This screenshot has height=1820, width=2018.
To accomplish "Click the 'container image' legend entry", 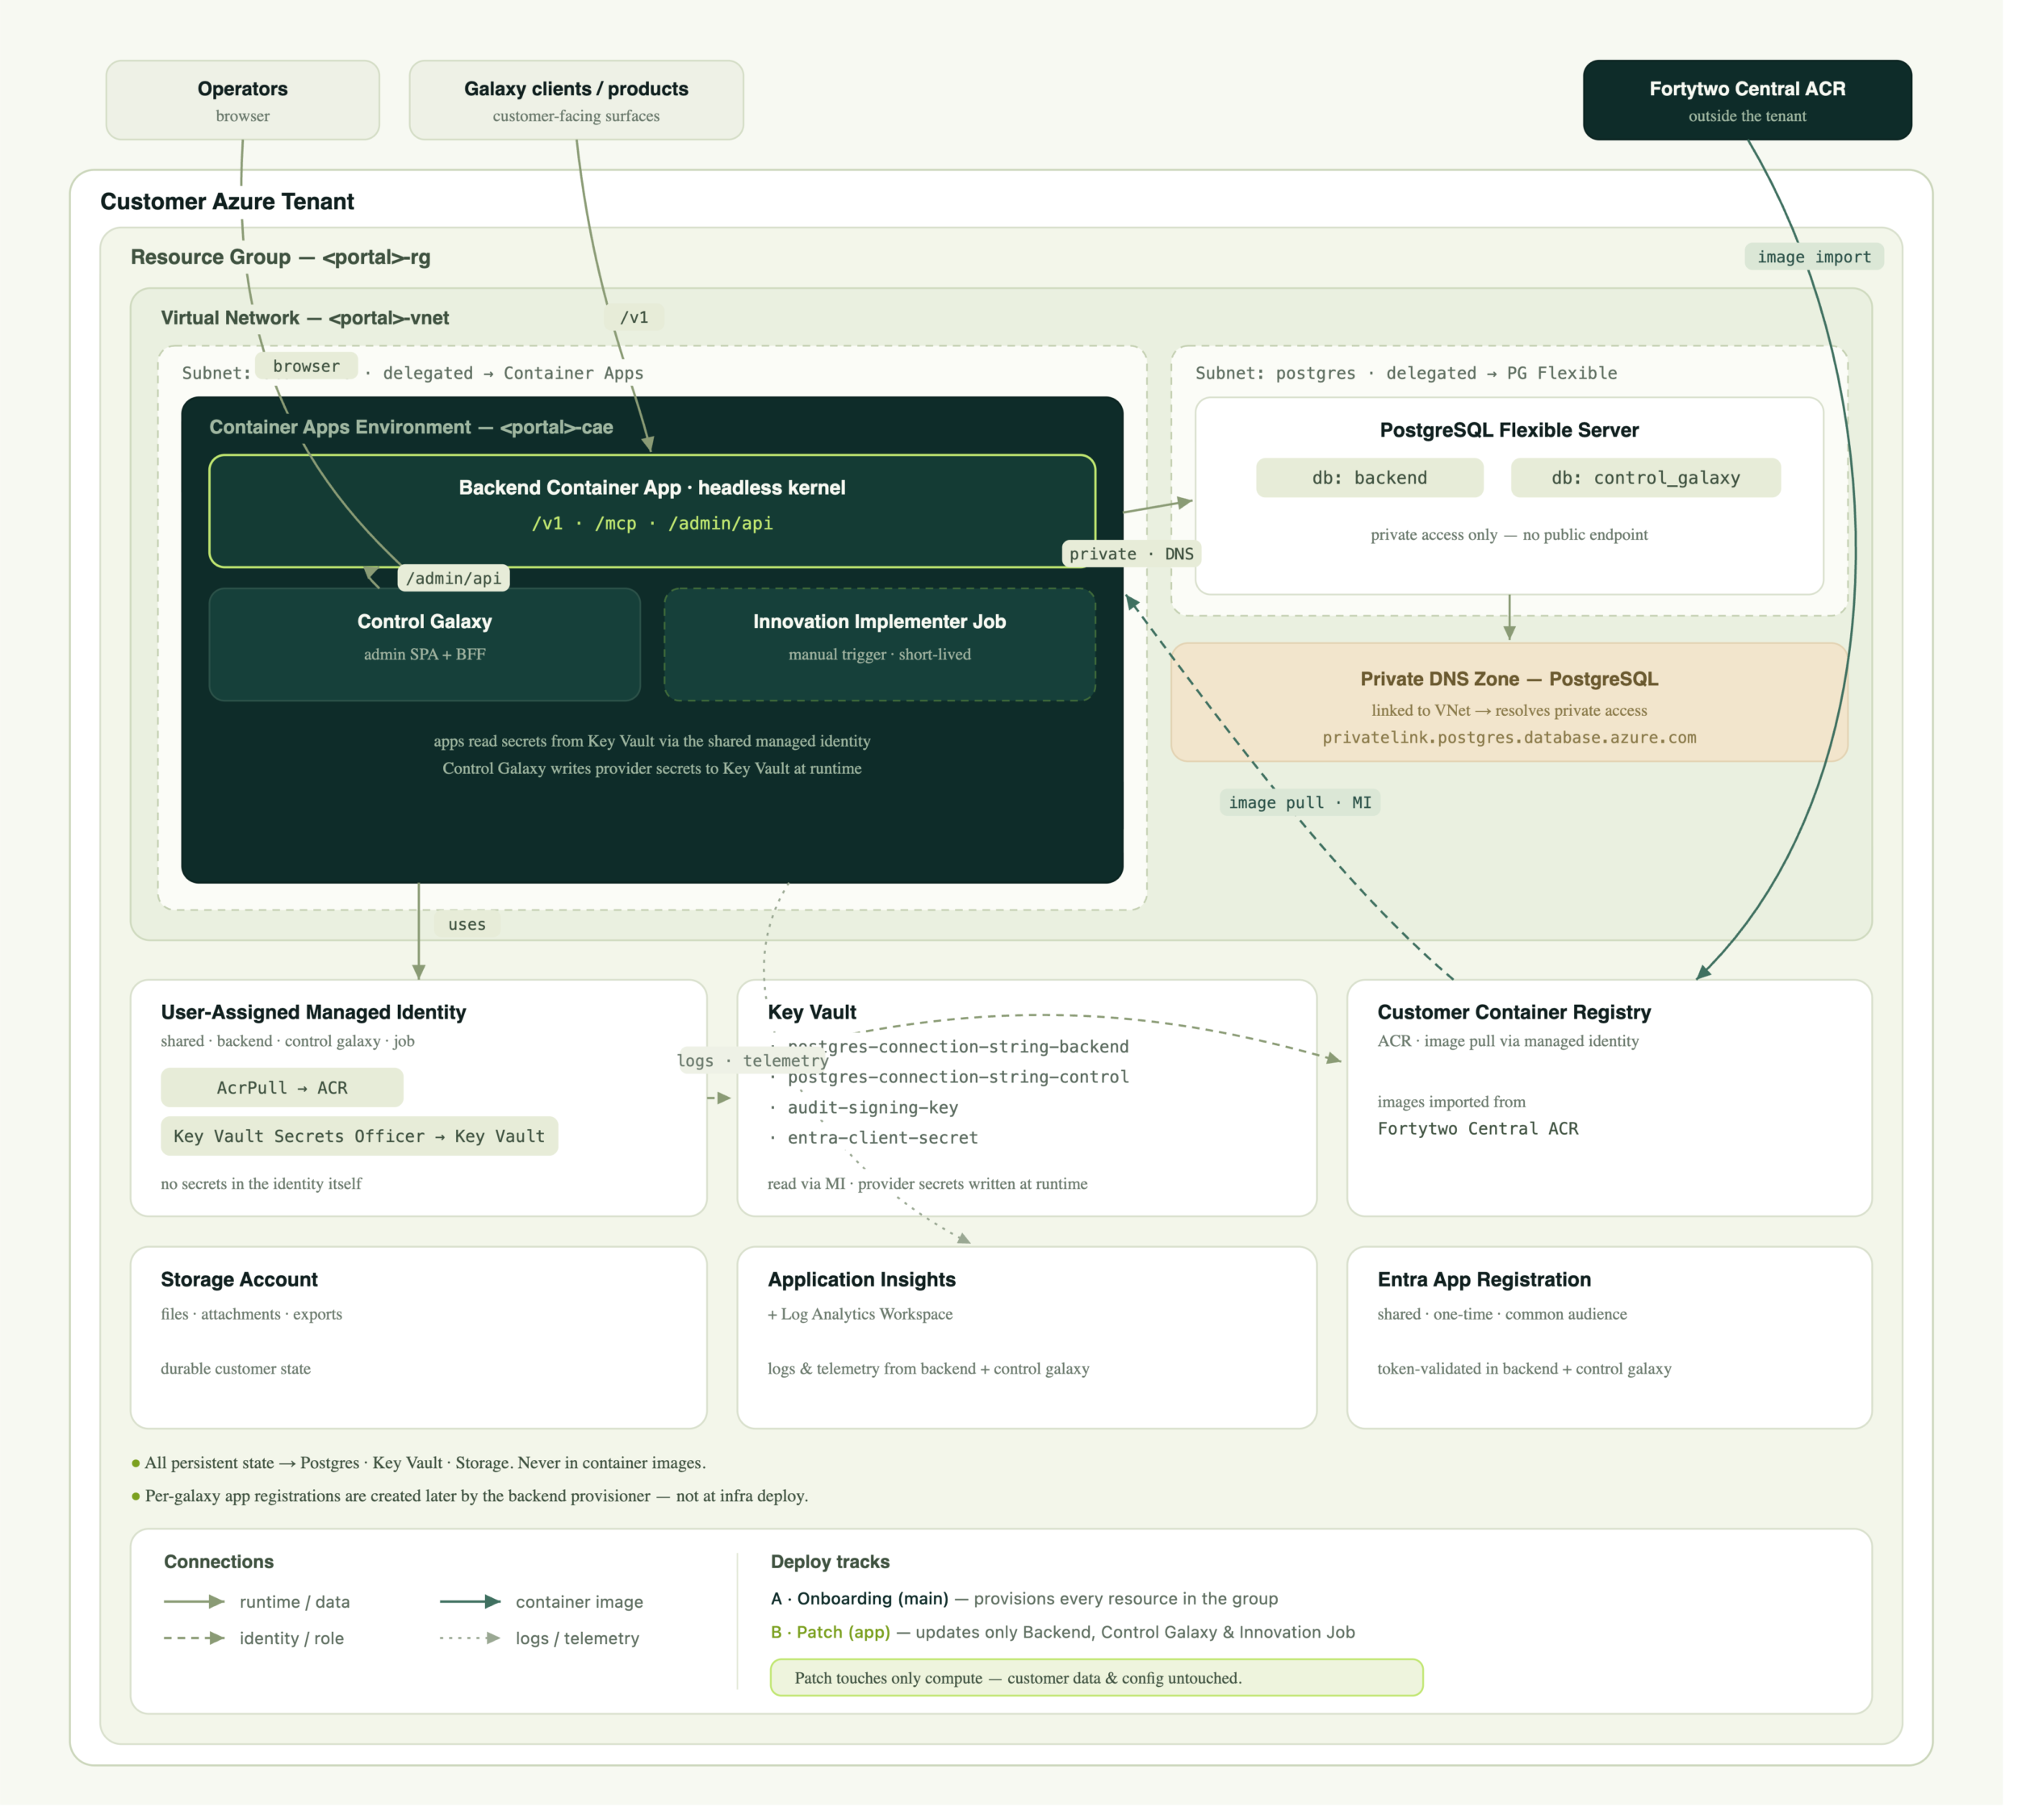I will click(541, 1602).
